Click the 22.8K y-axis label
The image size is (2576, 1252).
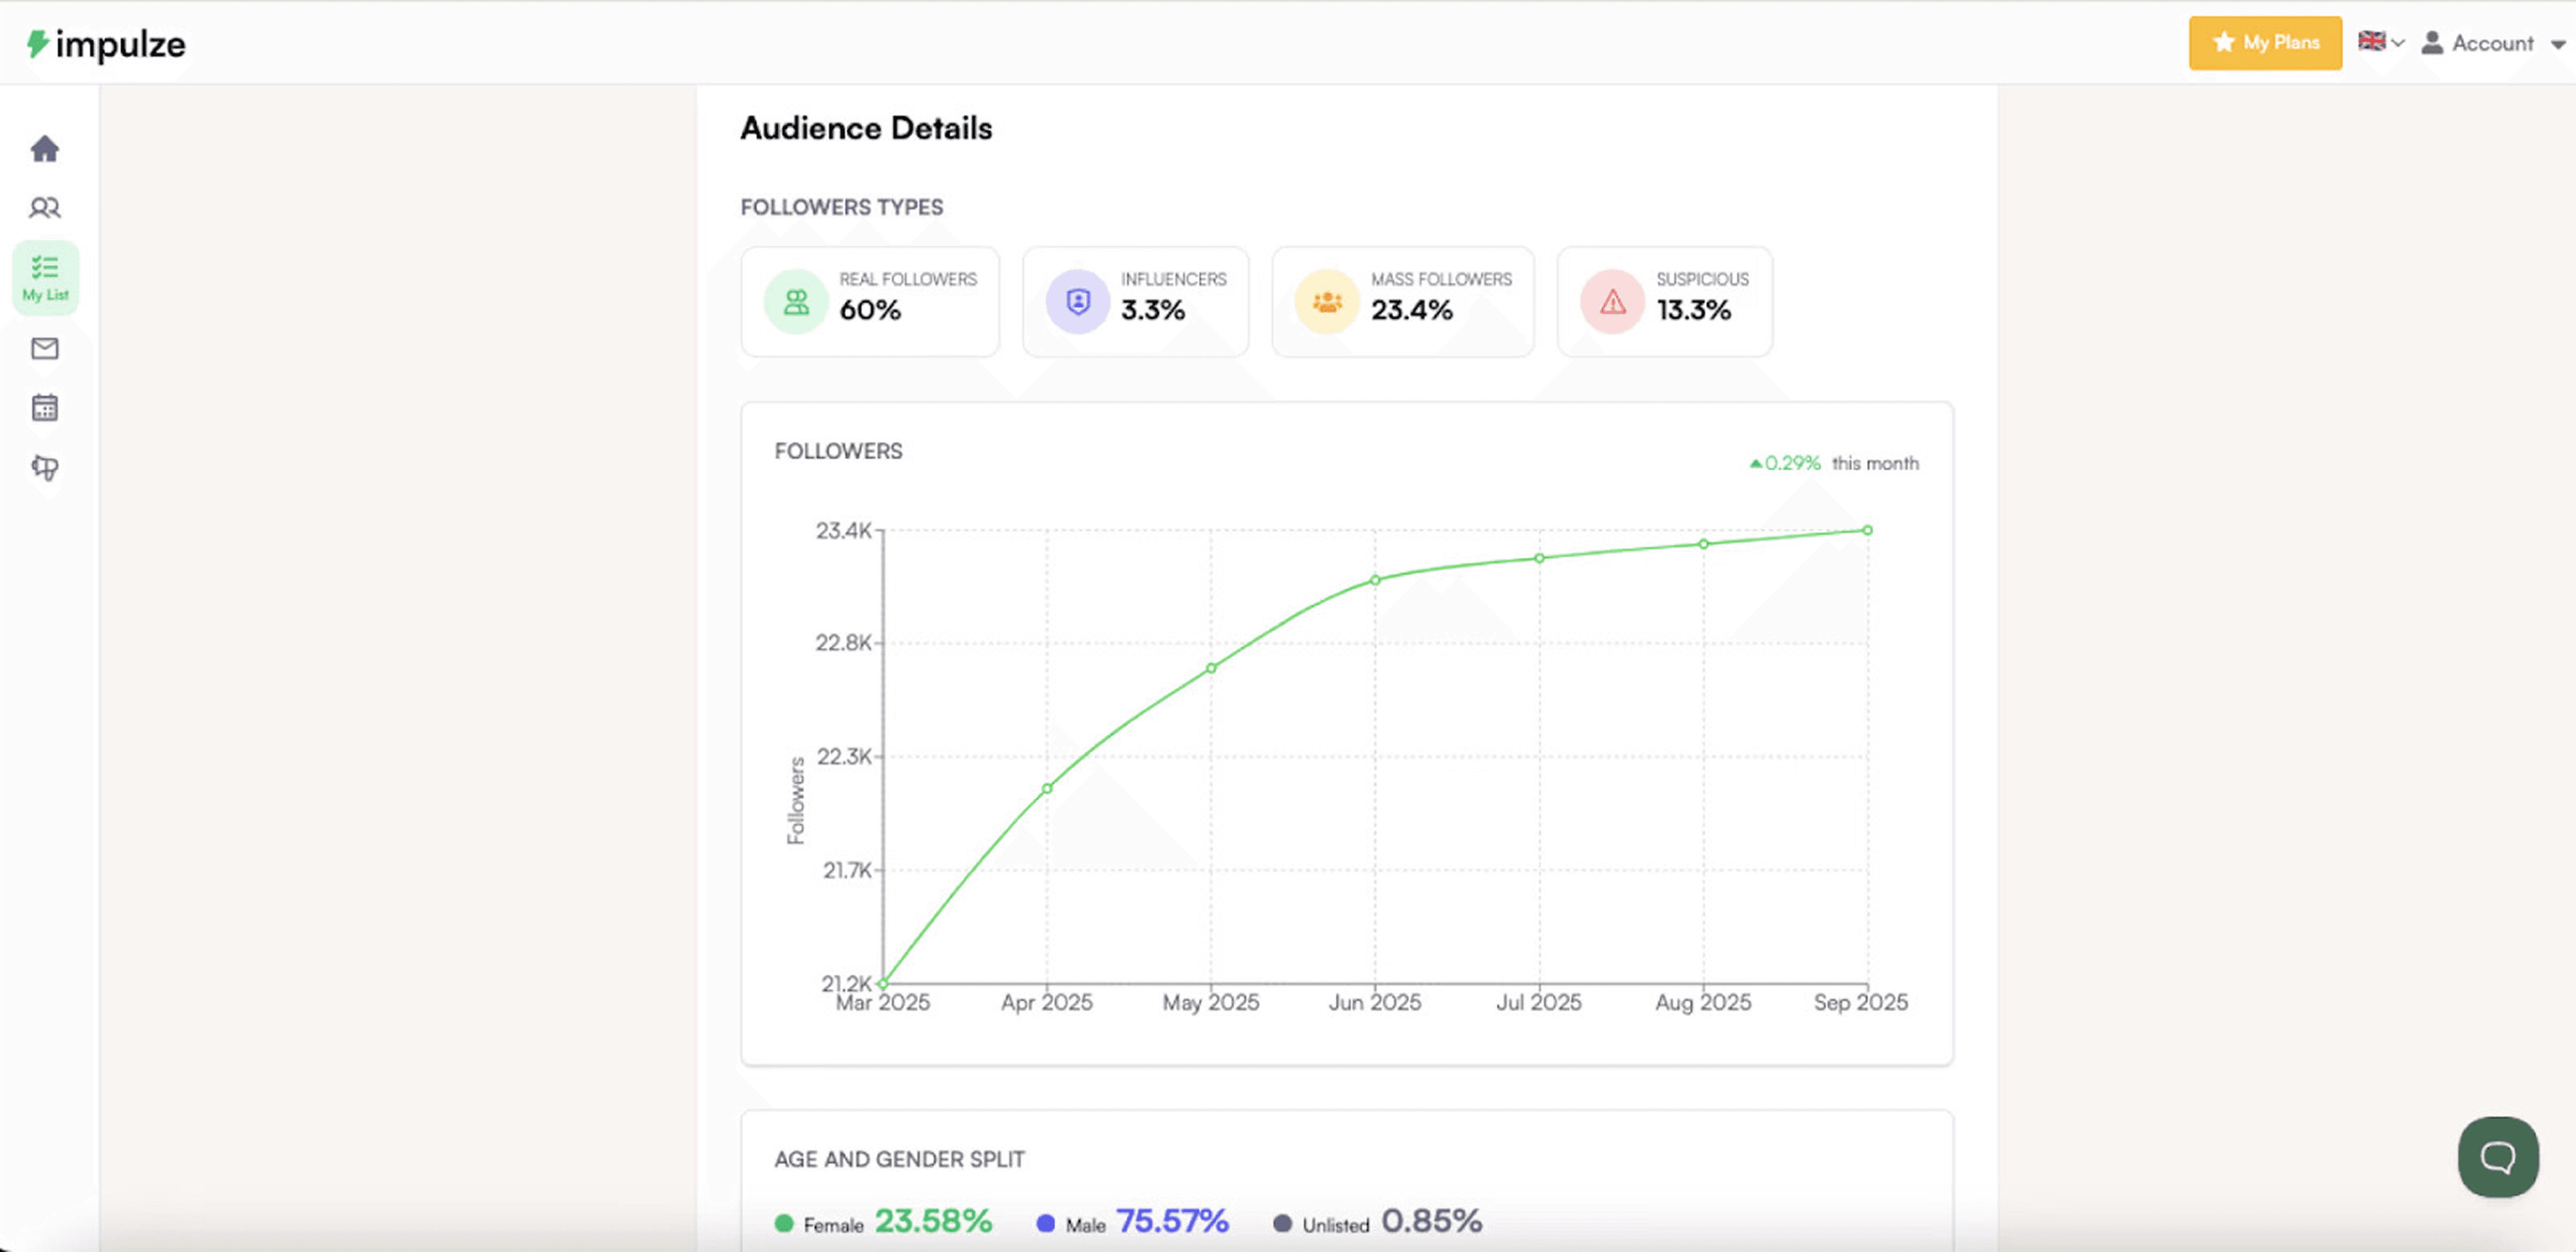843,643
